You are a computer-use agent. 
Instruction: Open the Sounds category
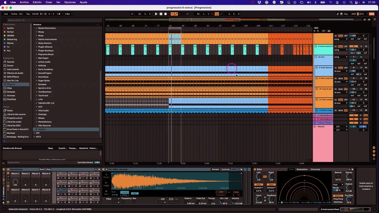point(11,62)
